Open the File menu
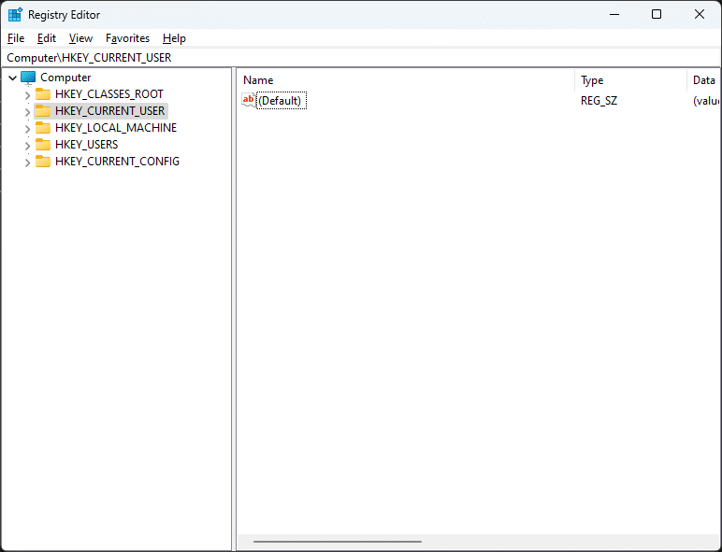The image size is (722, 552). click(x=16, y=38)
